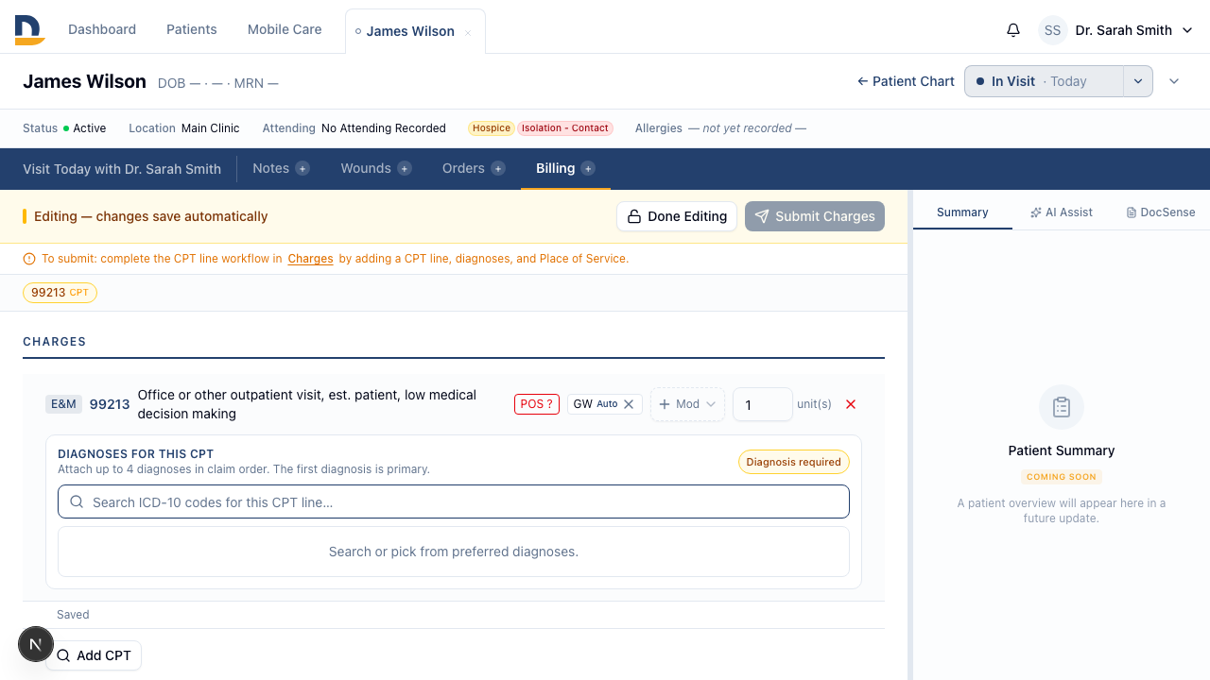Open the AI Assist side tab
Image resolution: width=1210 pixels, height=680 pixels.
coord(1062,212)
